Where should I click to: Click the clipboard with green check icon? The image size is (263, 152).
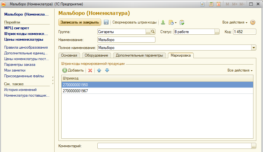click(182, 22)
